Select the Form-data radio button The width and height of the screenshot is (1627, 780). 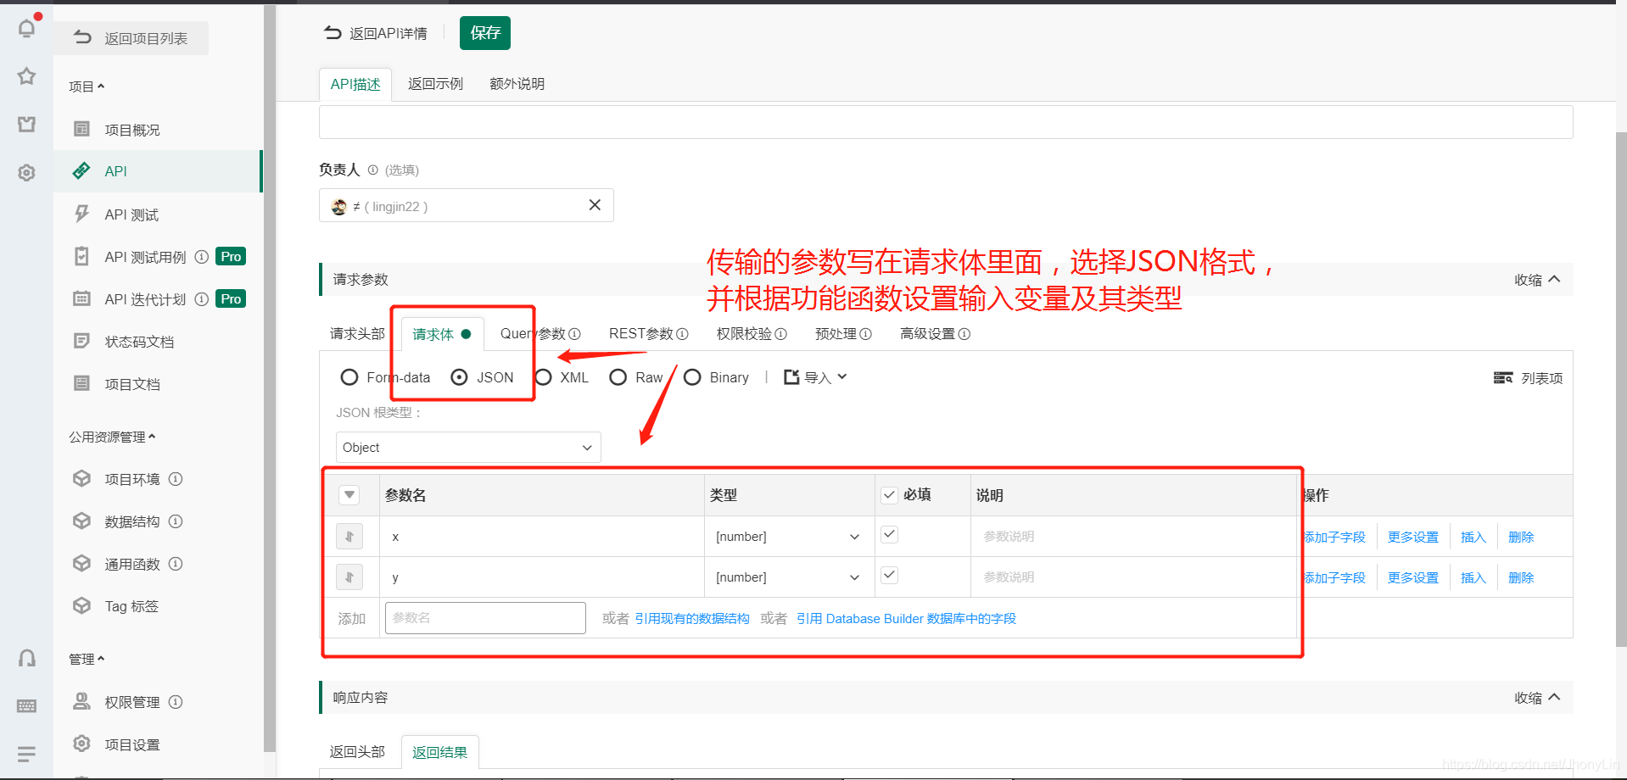tap(349, 377)
